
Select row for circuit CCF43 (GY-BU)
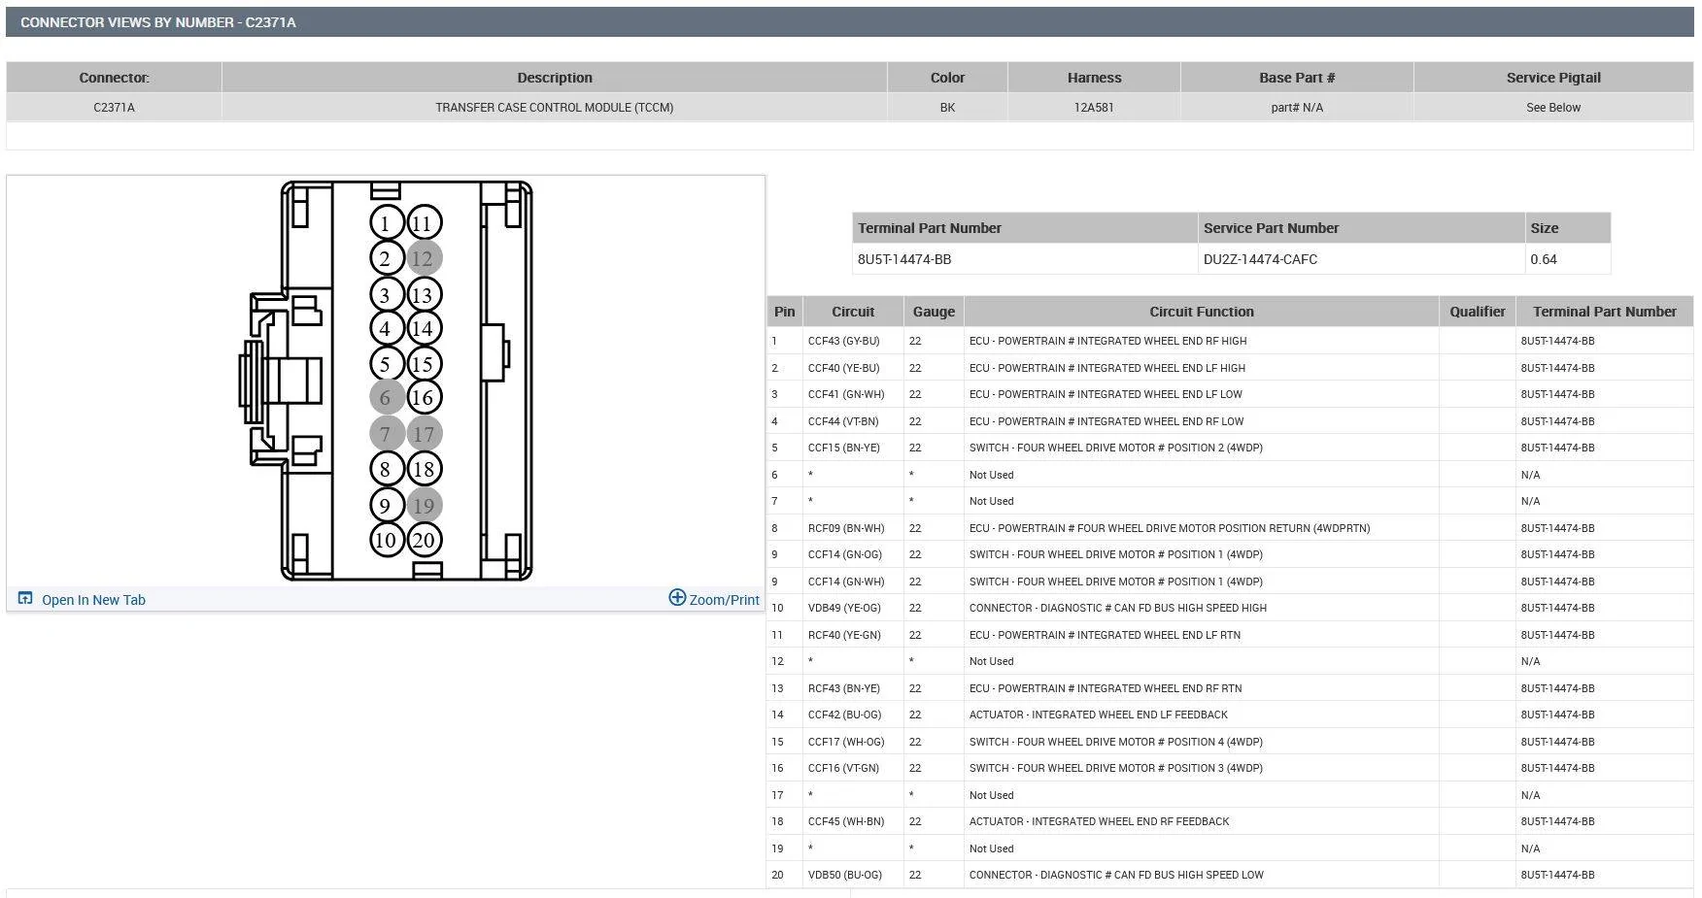1229,341
